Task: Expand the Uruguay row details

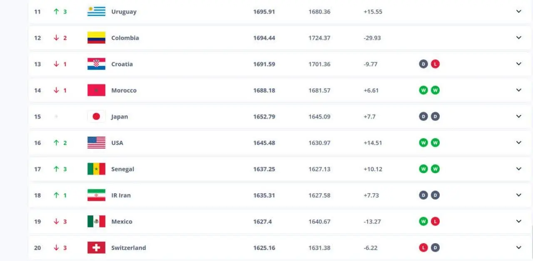Action: point(518,12)
